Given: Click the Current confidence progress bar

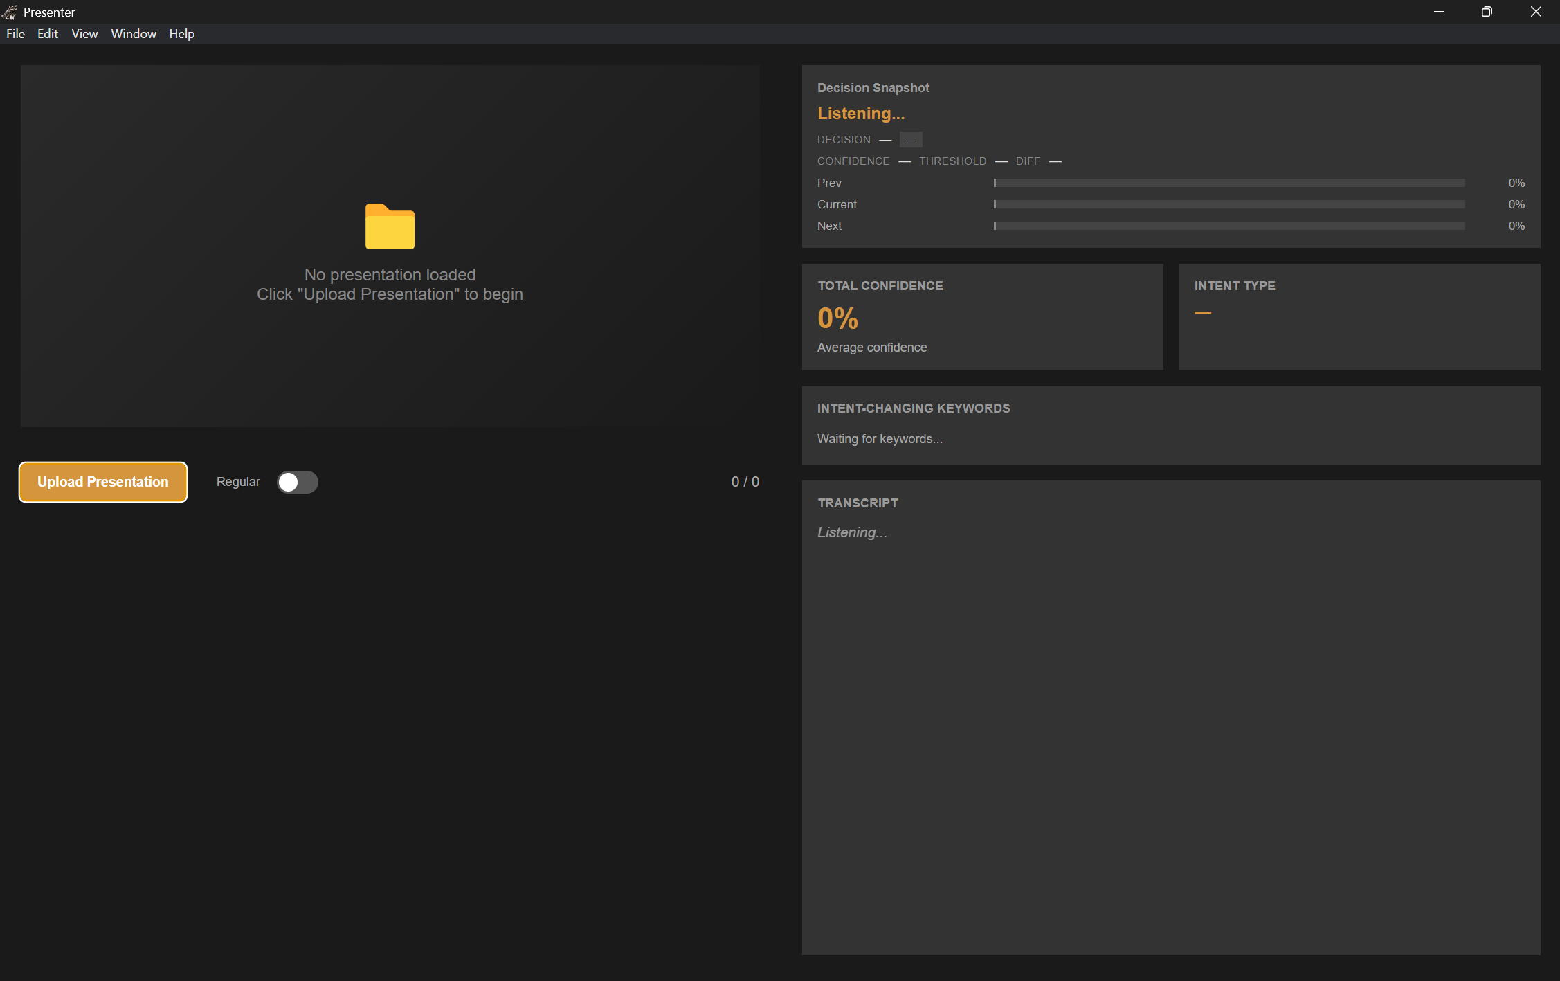Looking at the screenshot, I should [1228, 204].
